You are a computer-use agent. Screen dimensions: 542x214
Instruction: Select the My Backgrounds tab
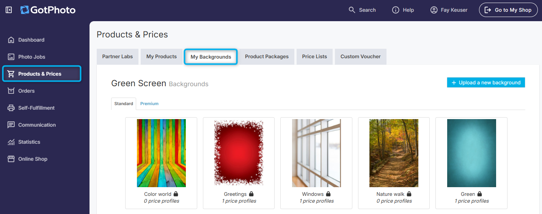pos(211,57)
